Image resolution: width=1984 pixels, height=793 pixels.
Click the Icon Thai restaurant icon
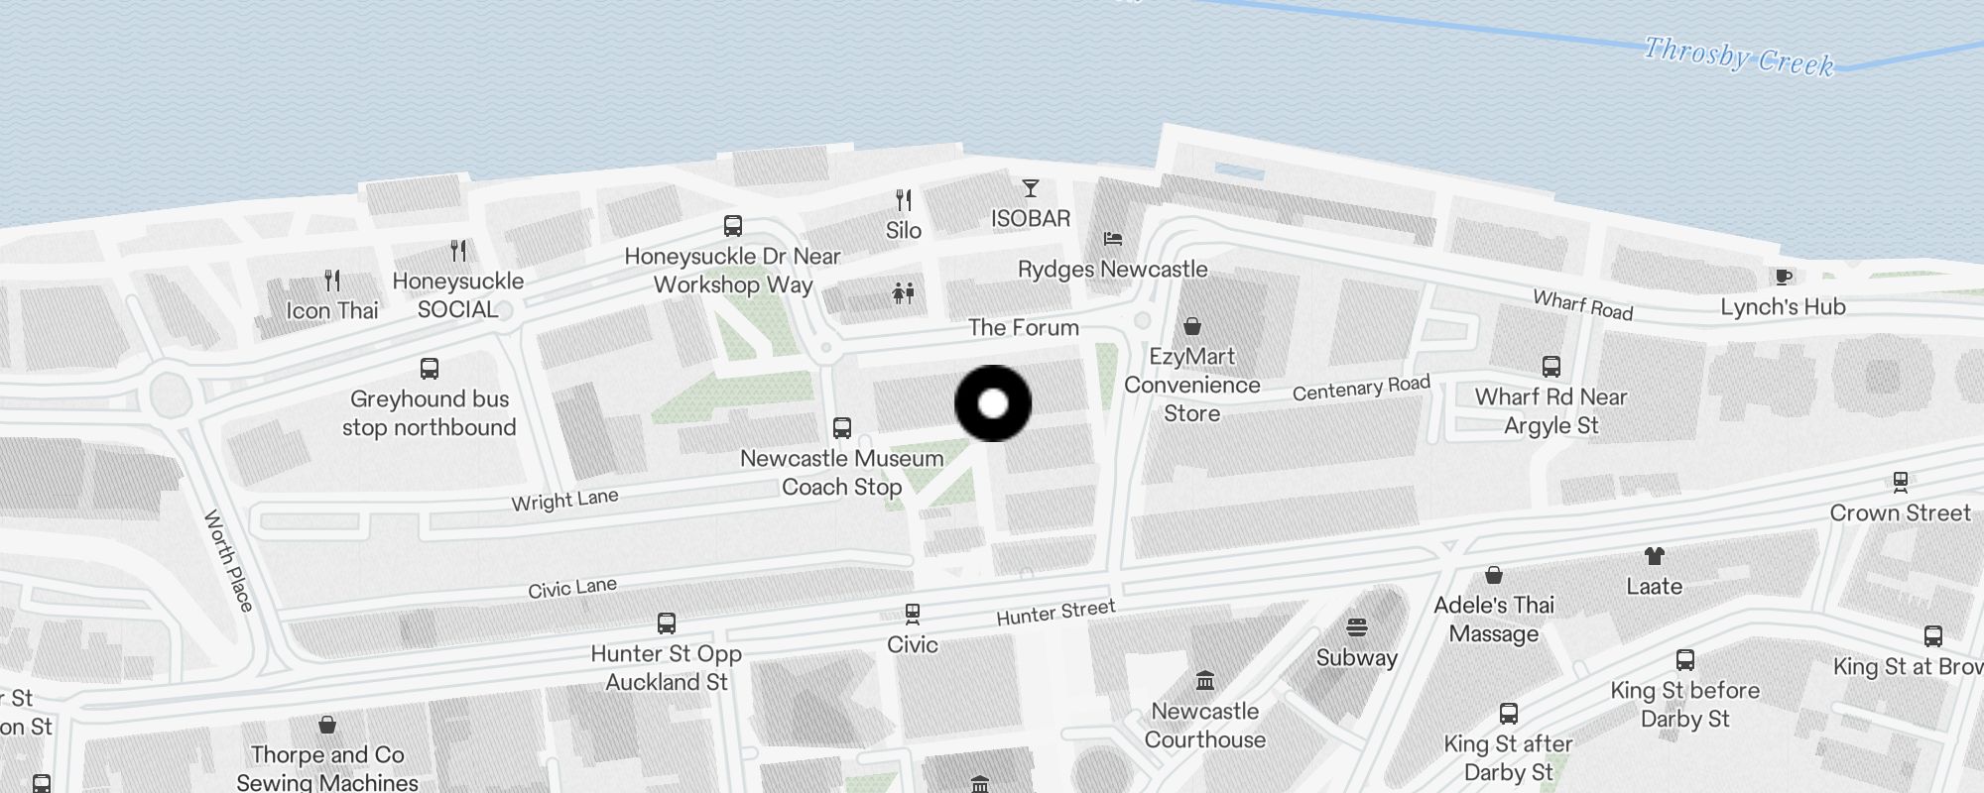[x=332, y=281]
